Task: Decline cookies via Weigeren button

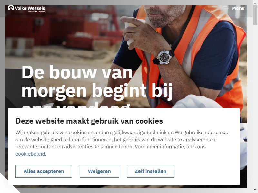Action: coord(99,171)
